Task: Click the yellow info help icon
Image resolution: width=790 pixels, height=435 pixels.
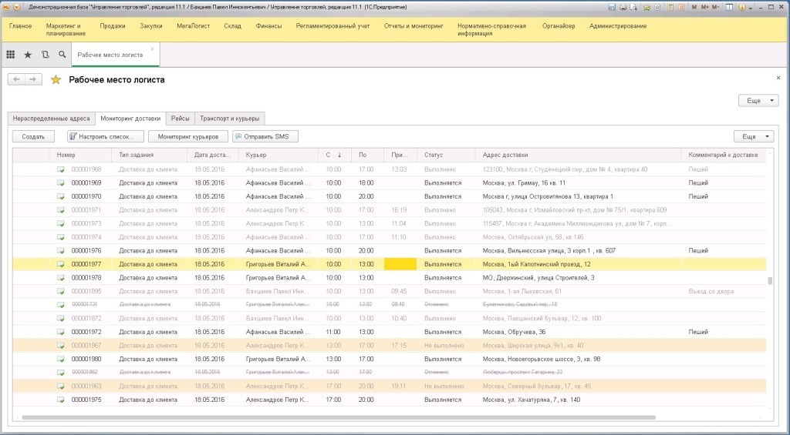Action: coord(742,8)
